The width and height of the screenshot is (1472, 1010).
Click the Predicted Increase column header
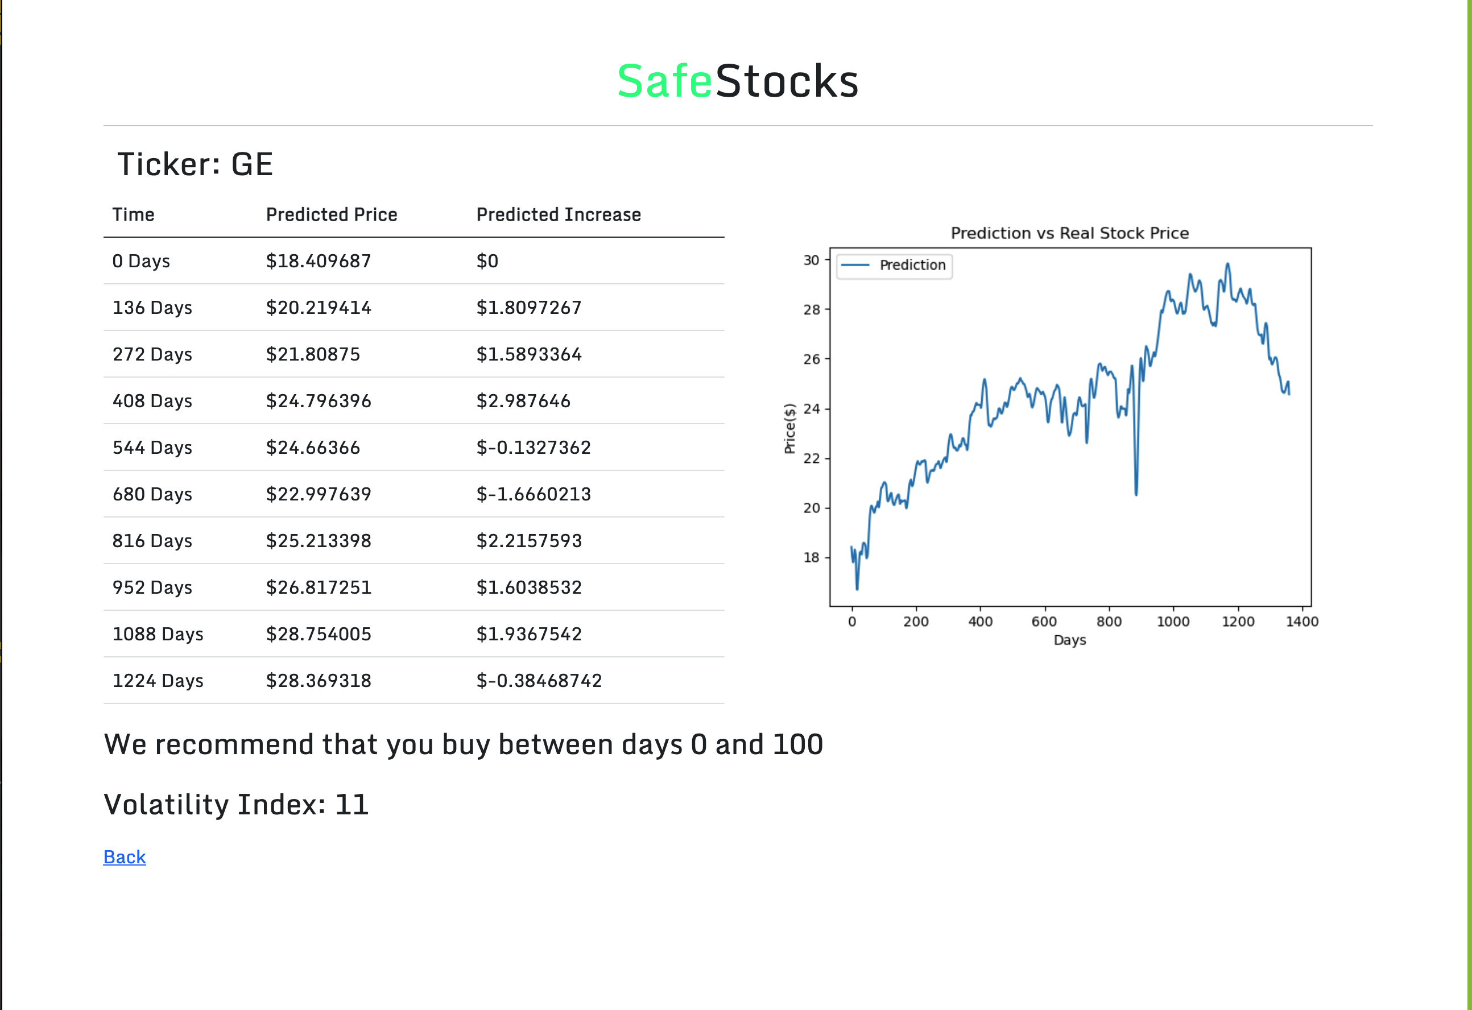(x=558, y=214)
